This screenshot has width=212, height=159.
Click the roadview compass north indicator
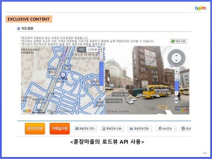coord(171,66)
